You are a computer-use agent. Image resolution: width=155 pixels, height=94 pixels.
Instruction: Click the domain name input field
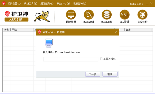tap(71, 59)
